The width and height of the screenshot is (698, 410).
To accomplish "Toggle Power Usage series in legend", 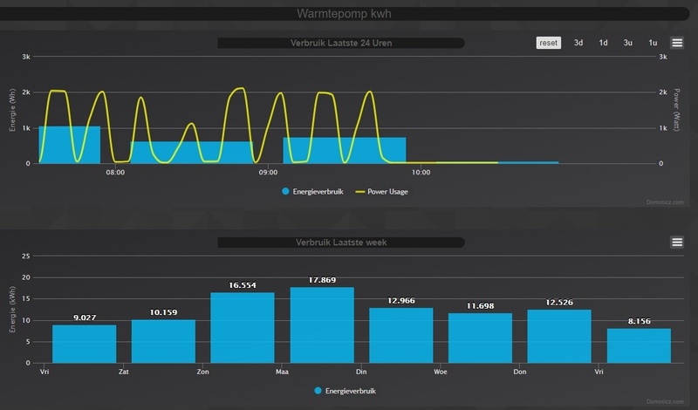I will (x=382, y=191).
